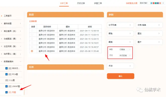Click the 数据 panel header
The image size is (166, 97).
(x=65, y=15)
